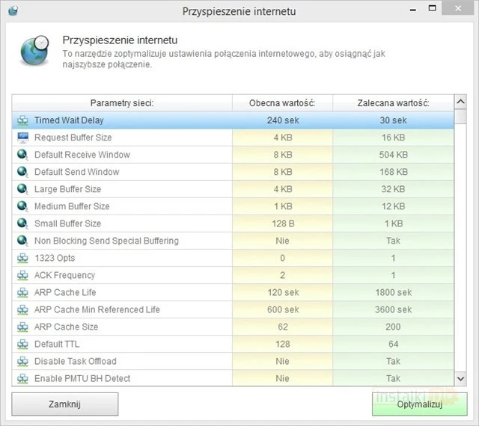Click the Large Buffer Size globe icon
Viewport: 479px width, 426px height.
tap(22, 189)
